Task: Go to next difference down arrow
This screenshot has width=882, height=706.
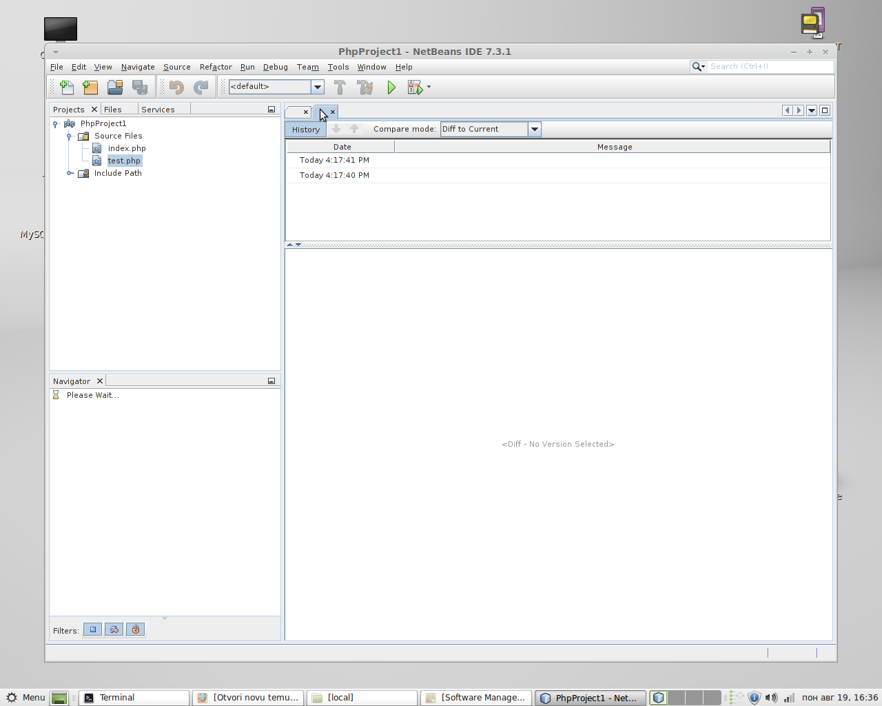Action: (x=336, y=129)
